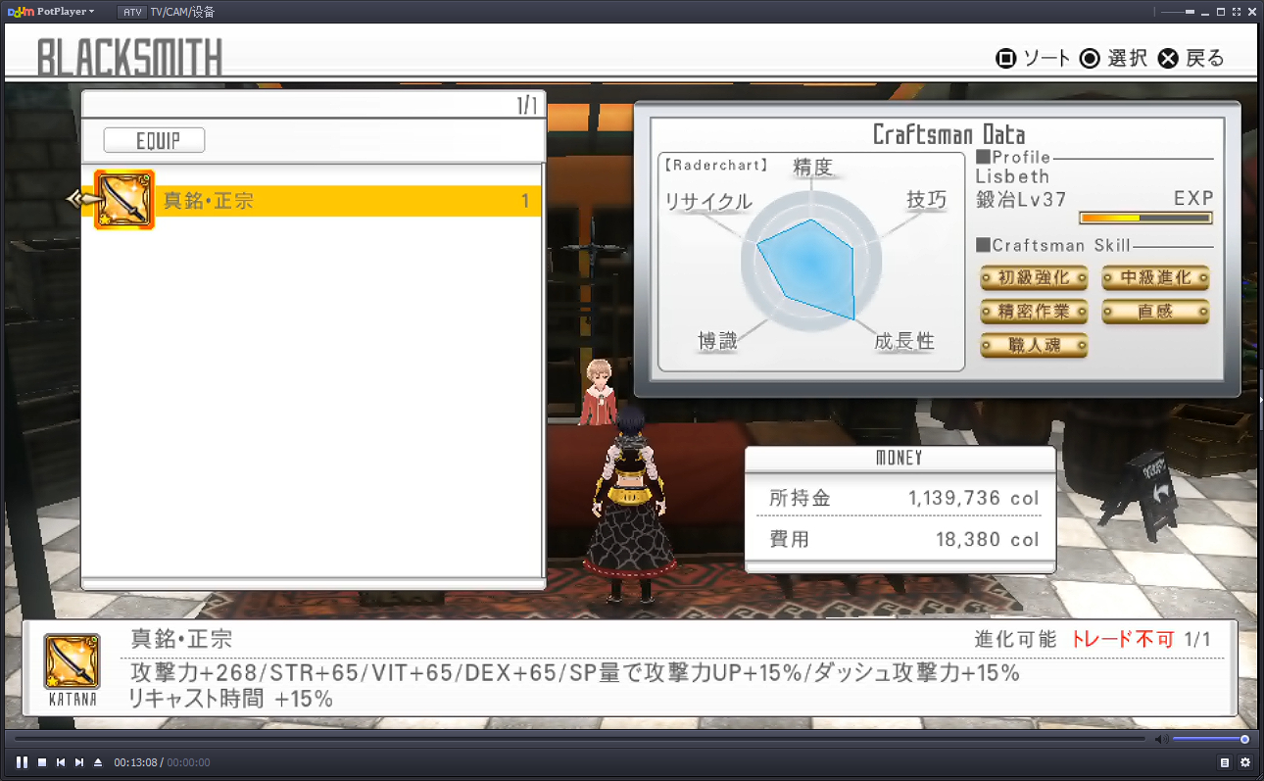Click the blue radar chart polygon
1264x781 pixels.
tap(807, 265)
